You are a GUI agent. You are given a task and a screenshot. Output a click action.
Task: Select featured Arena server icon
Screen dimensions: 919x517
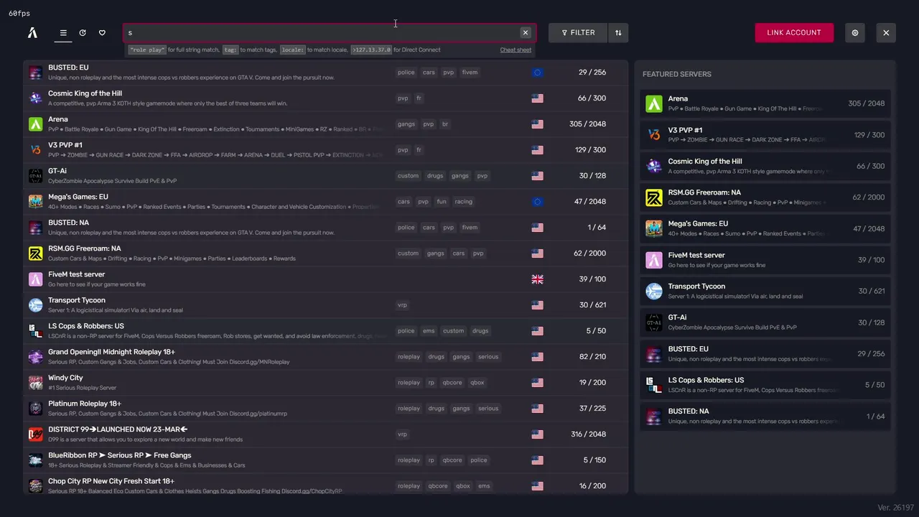point(654,103)
